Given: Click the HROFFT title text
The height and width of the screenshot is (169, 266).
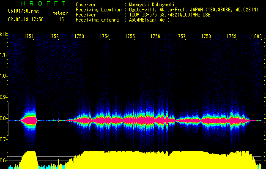Looking at the screenshot, I should (x=44, y=3).
